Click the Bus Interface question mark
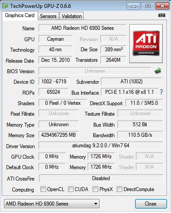171x213 pixels. point(161,92)
